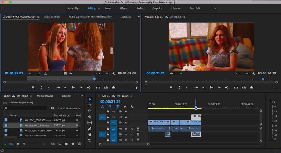Switch to Color workspace
281x153 pixels.
pyautogui.click(x=108, y=8)
